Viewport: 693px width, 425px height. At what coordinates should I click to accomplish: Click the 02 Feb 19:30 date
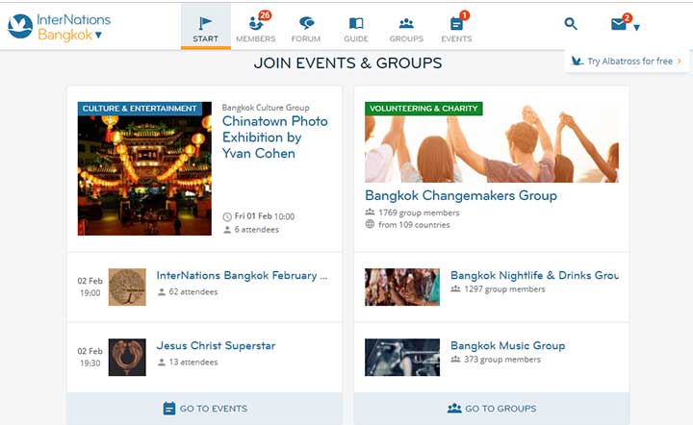point(90,357)
